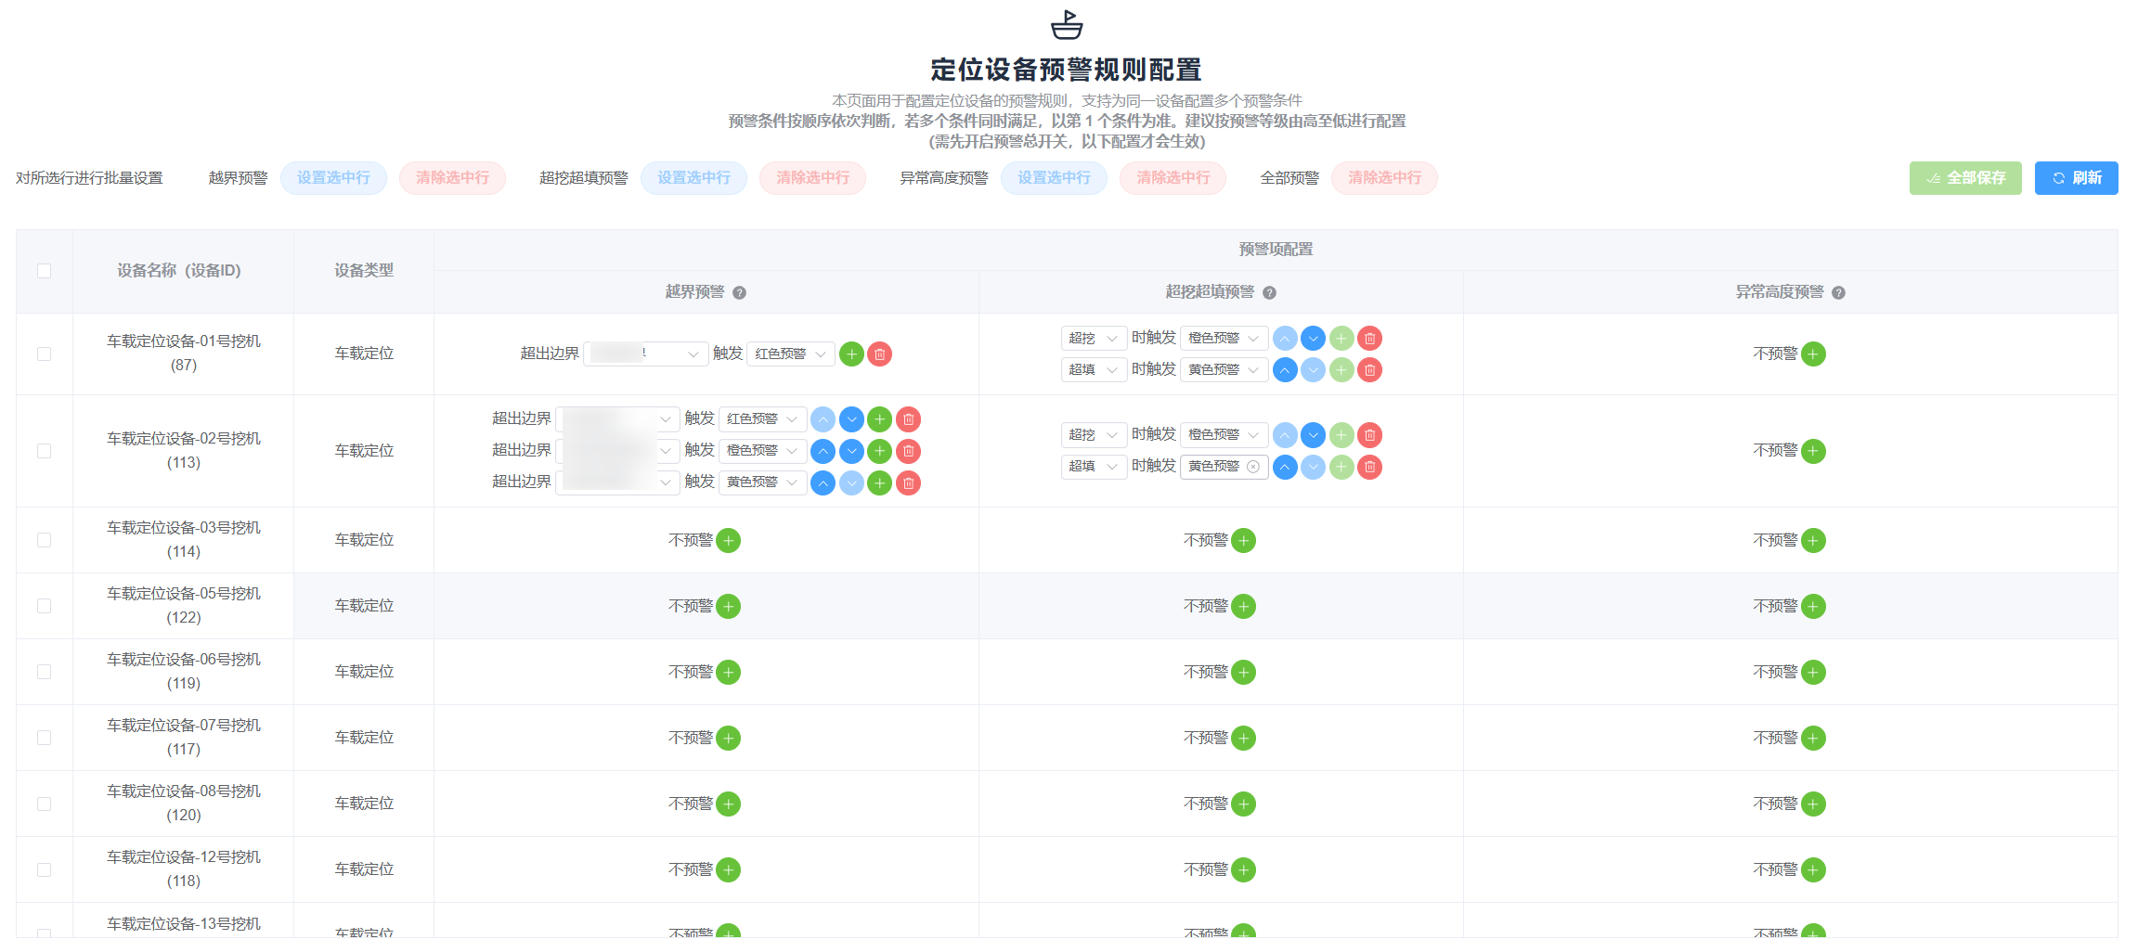
Task: Click help icon beside 异常高度预警 header
Action: [1838, 293]
